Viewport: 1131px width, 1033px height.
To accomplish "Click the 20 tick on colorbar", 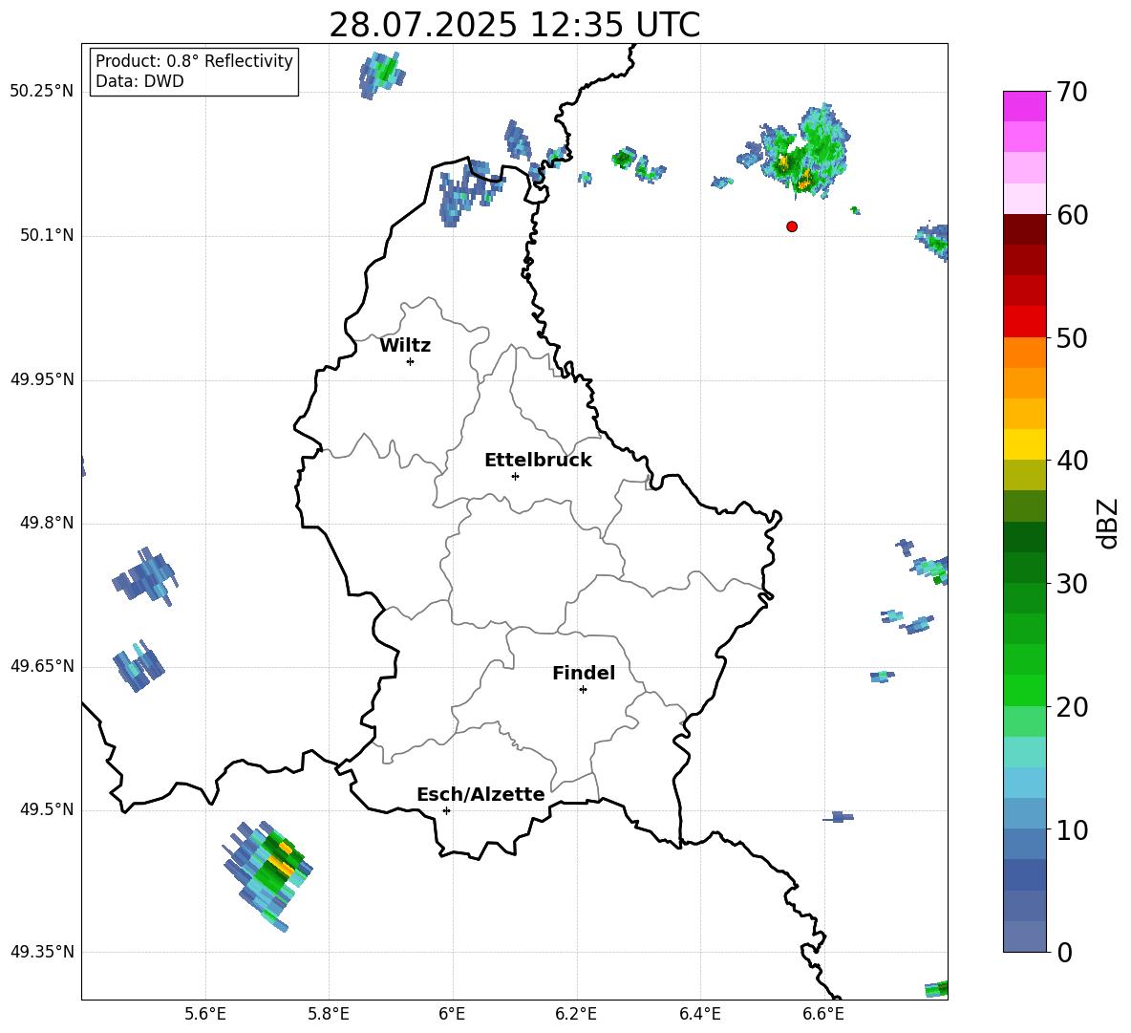I will click(1072, 707).
